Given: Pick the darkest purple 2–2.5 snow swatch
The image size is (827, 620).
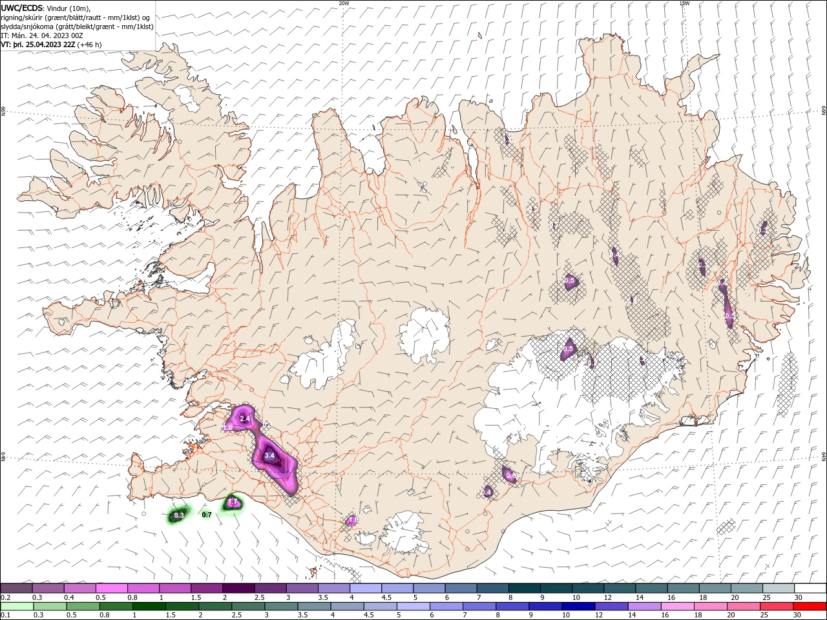Looking at the screenshot, I should point(239,588).
